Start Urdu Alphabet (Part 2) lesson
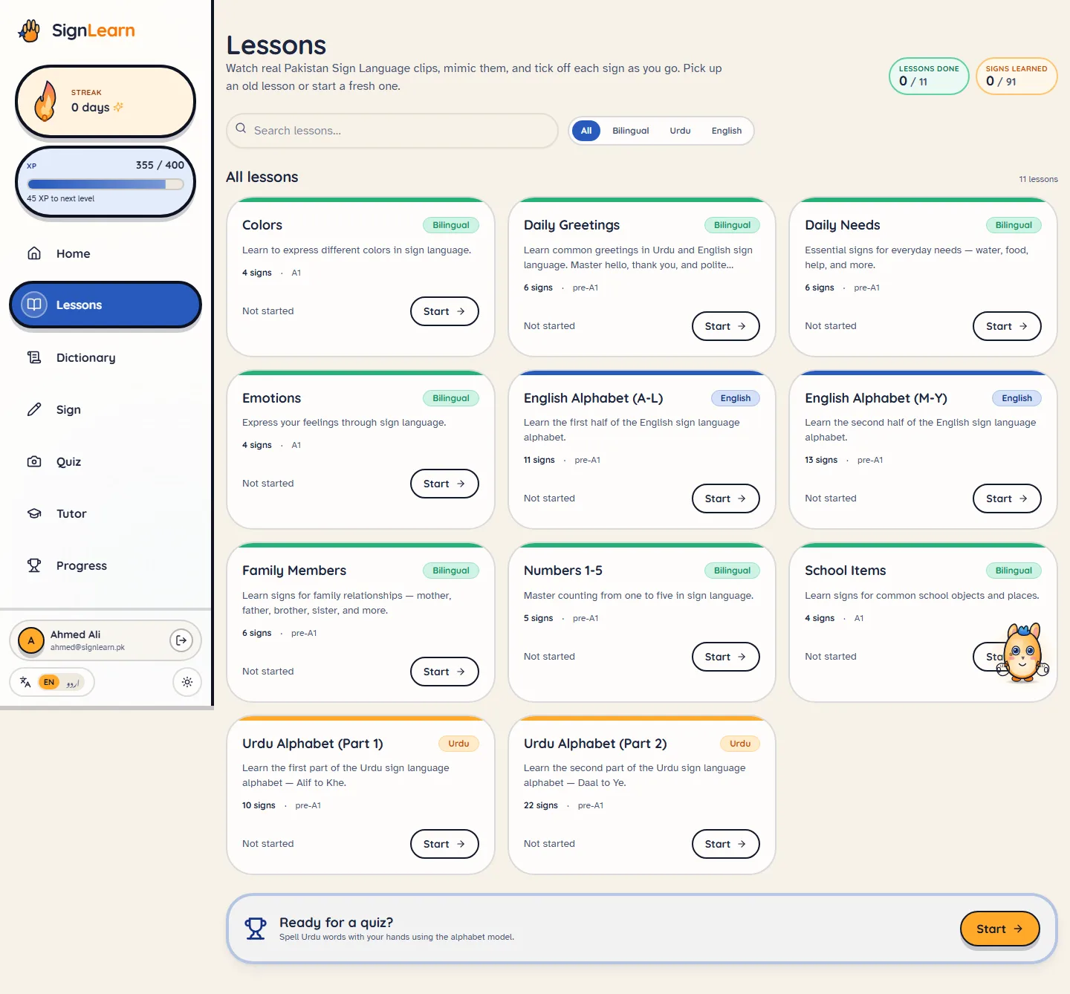This screenshot has width=1070, height=994. pyautogui.click(x=725, y=844)
